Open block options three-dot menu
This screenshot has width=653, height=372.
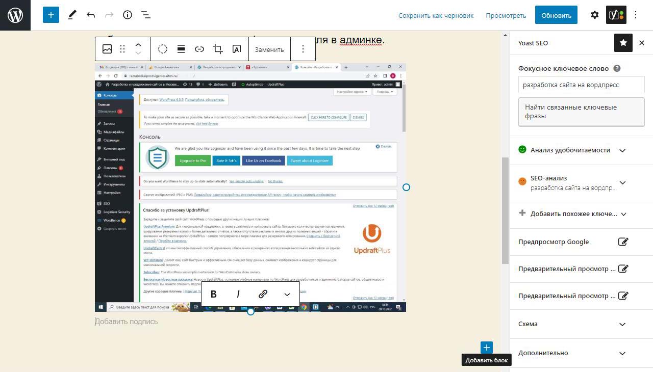pyautogui.click(x=303, y=49)
